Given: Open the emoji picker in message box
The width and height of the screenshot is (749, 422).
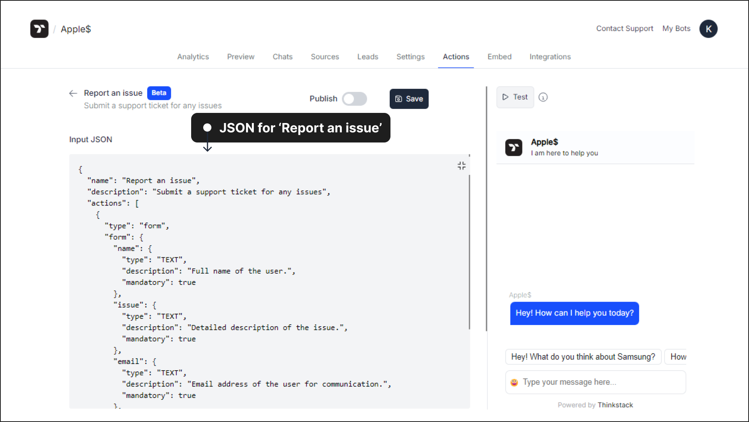Looking at the screenshot, I should coord(514,382).
